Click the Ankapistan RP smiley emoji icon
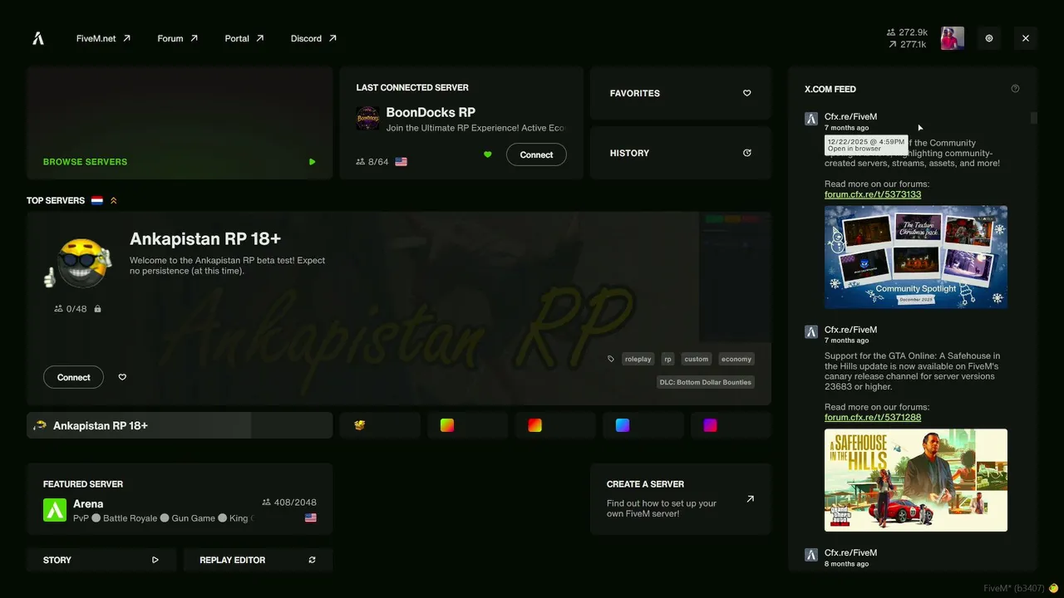Screen dimensions: 1064x598 tap(78, 263)
